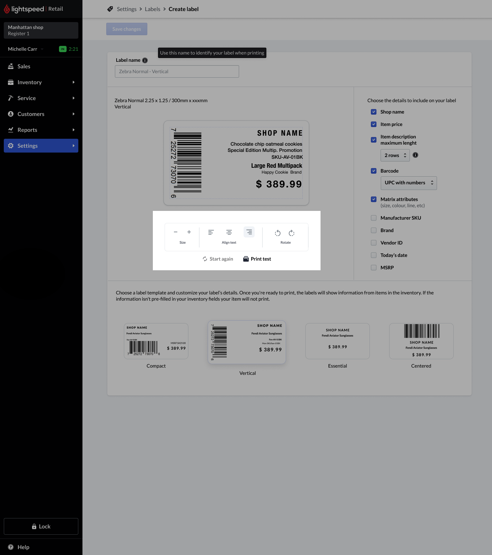Go to Labels breadcrumb link
Image resolution: width=492 pixels, height=555 pixels.
pos(152,9)
